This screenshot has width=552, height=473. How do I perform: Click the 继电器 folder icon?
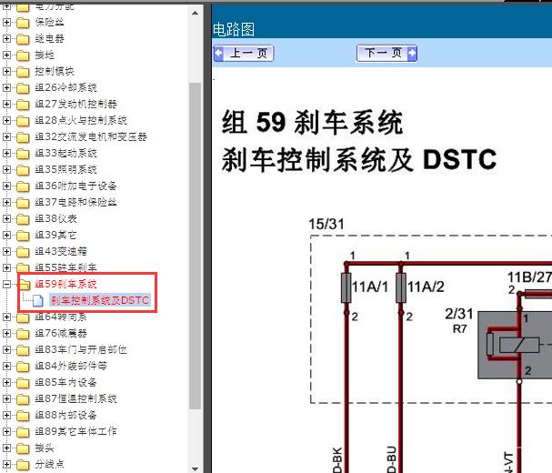coord(23,39)
